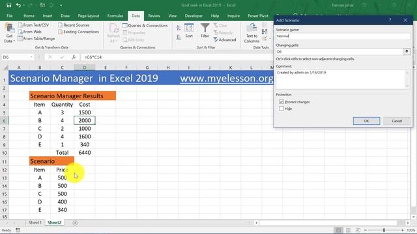This screenshot has height=234, width=417.
Task: Open the Get Data icon
Action: [x=9, y=28]
